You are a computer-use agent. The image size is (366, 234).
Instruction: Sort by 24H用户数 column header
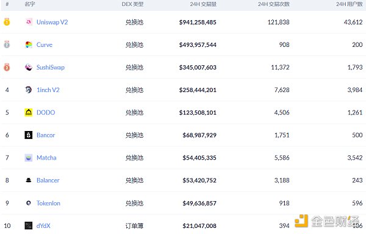tap(349, 4)
